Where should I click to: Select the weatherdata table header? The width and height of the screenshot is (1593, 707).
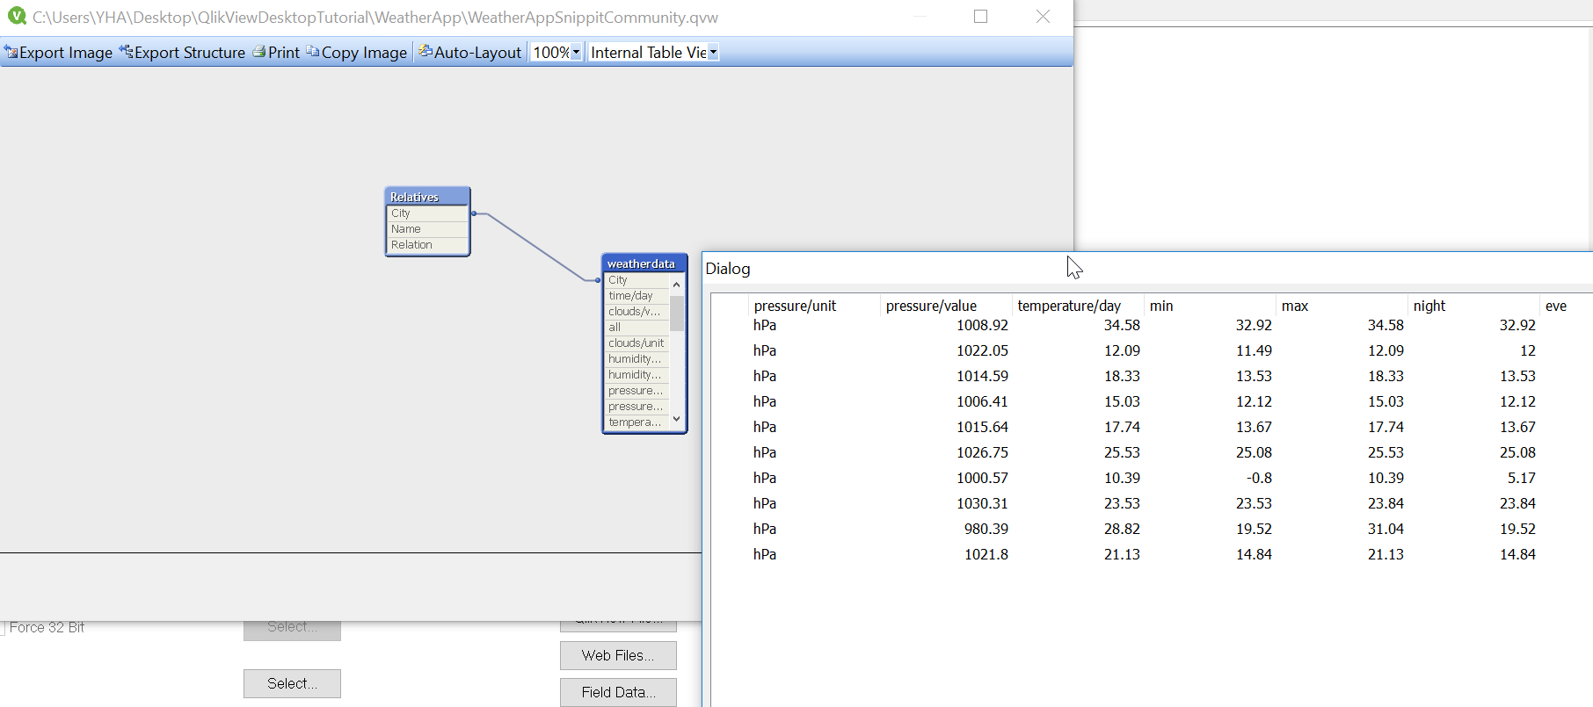coord(644,263)
